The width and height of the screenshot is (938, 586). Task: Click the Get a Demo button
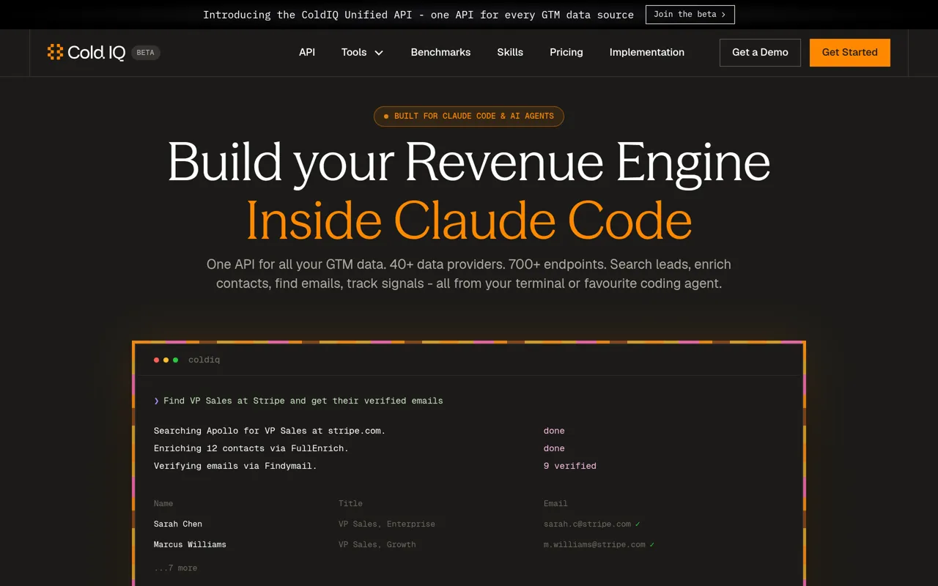[760, 53]
